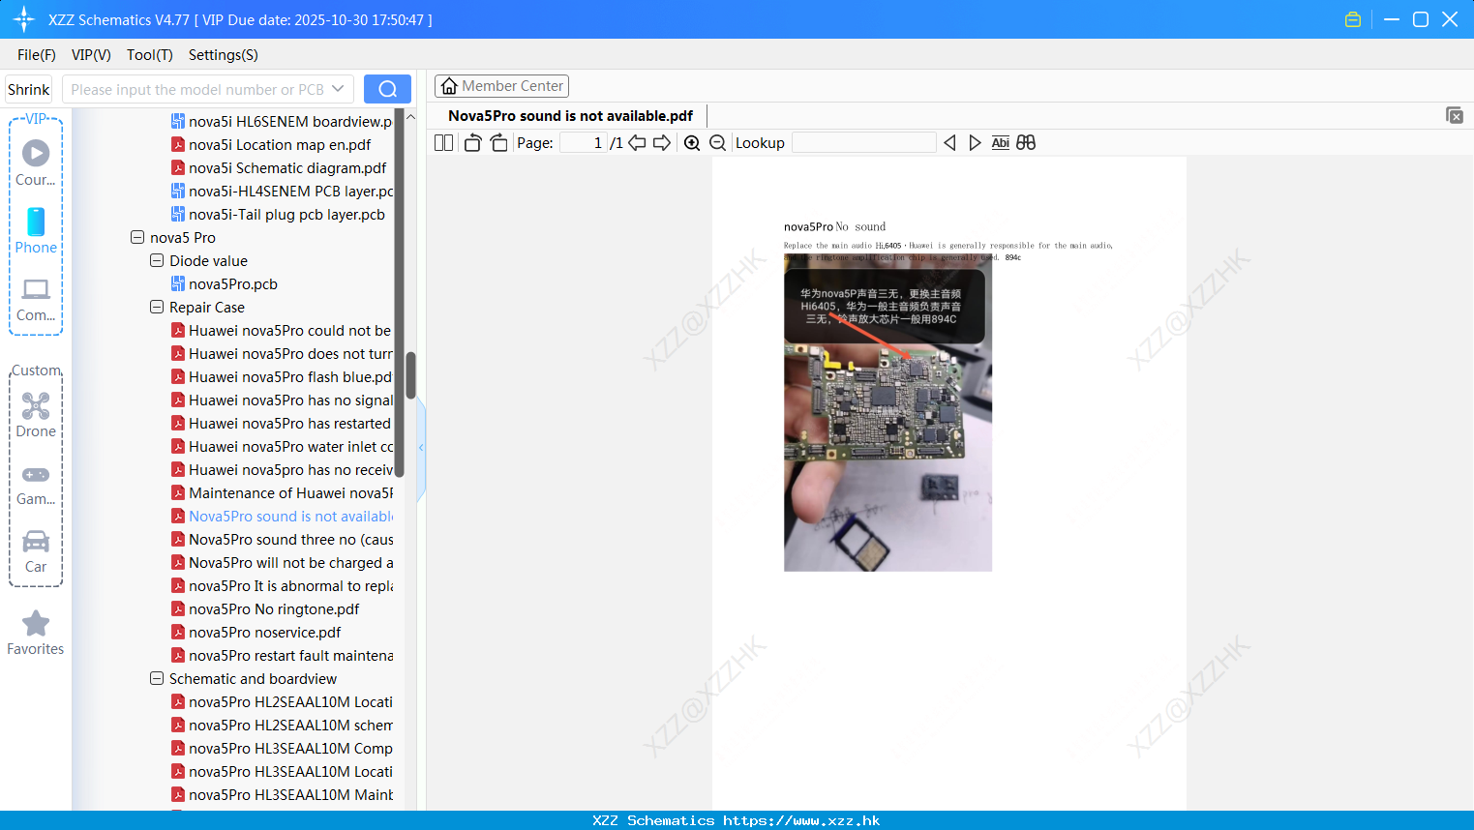Viewport: 1474px width, 830px height.
Task: Open nova5Pro HL3SEAAL10M Comp file
Action: click(283, 748)
